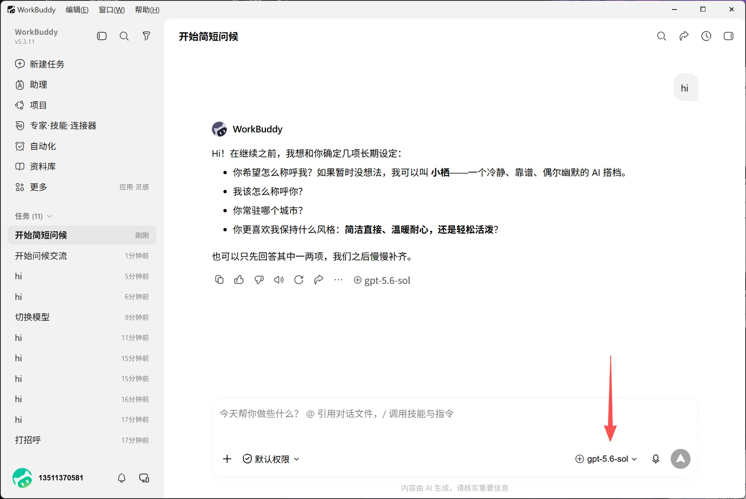Open the 编辑(E) menu
This screenshot has width=746, height=499.
coord(77,10)
